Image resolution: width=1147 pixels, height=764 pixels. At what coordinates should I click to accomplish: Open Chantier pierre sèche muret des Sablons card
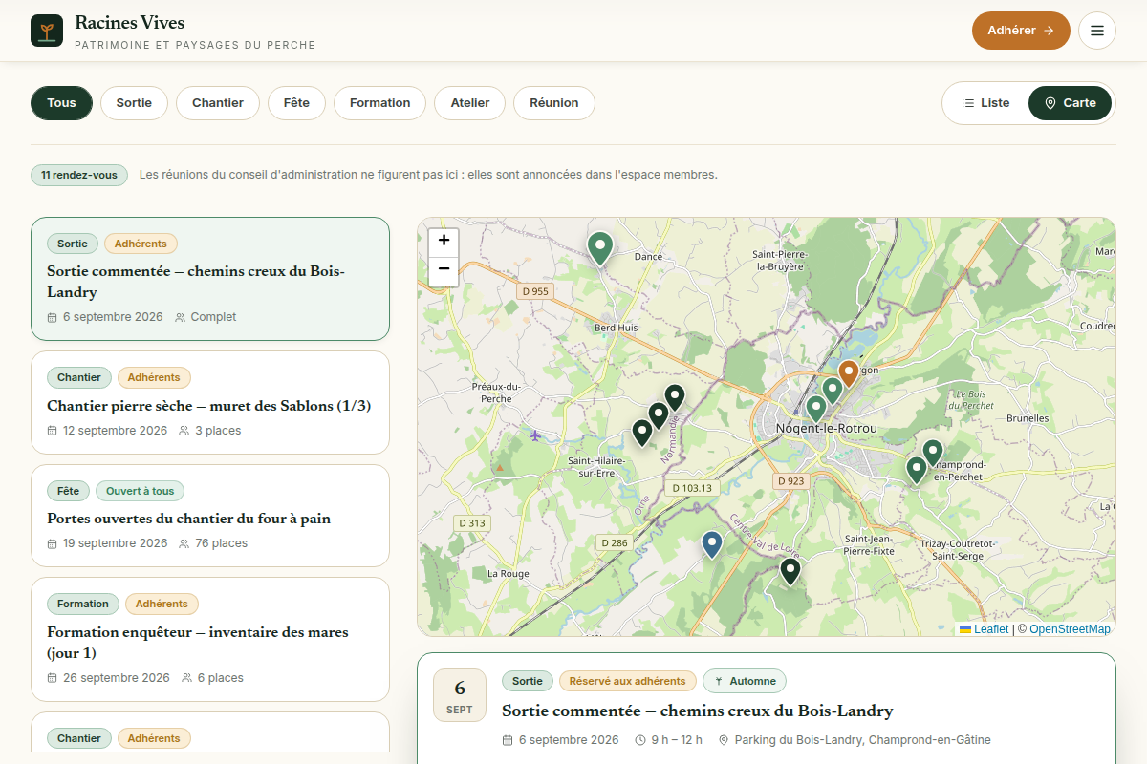click(210, 402)
